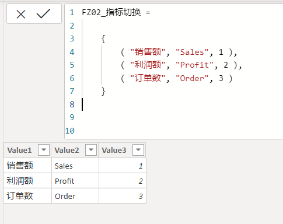
Task: Select the Value1 column header
Action: click(x=19, y=150)
